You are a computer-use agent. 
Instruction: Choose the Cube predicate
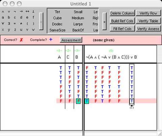pos(57,18)
